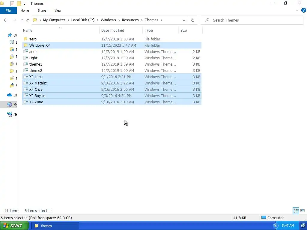Expand chevron after My Computer breadcrumb
This screenshot has height=230, width=307.
click(x=68, y=20)
